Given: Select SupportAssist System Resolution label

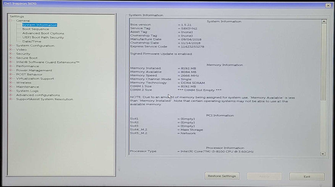Looking at the screenshot, I should pyautogui.click(x=44, y=99).
